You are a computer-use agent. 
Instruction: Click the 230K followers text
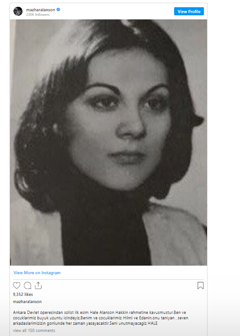coord(38,14)
